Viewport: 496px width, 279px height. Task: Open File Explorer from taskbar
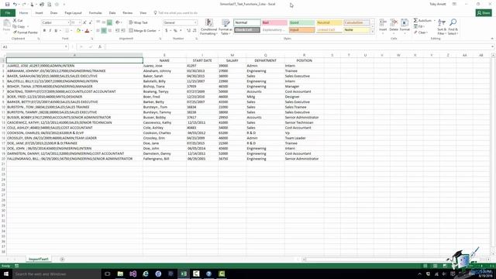click(x=120, y=274)
